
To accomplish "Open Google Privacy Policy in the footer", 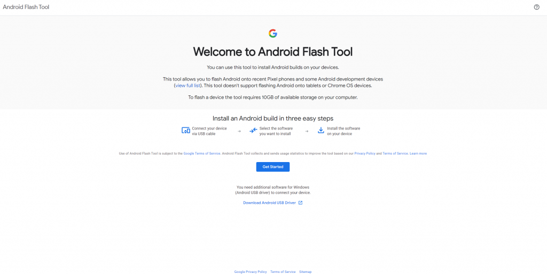I will pyautogui.click(x=251, y=272).
